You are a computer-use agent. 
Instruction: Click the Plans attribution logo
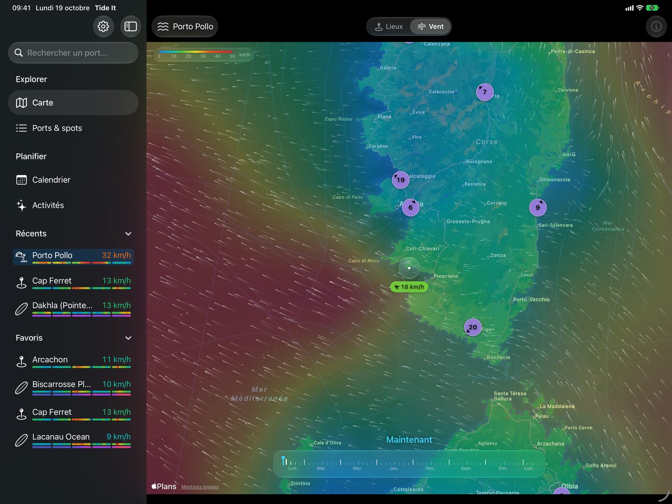(164, 487)
